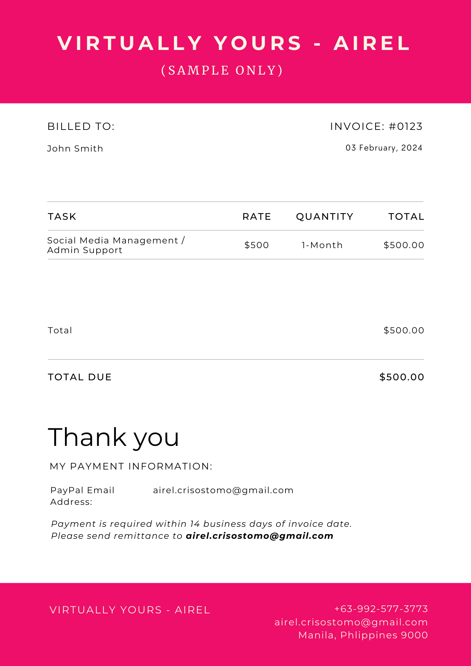Click the email beside PayPal Email Address
The width and height of the screenshot is (471, 666).
(223, 491)
